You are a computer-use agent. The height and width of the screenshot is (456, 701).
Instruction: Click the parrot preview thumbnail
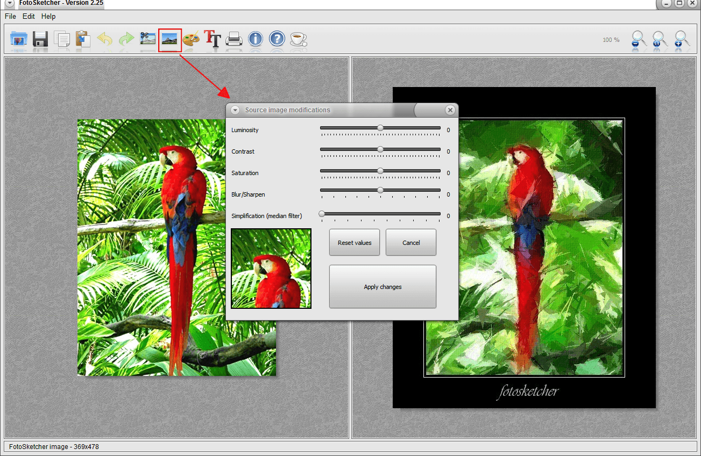click(x=271, y=267)
